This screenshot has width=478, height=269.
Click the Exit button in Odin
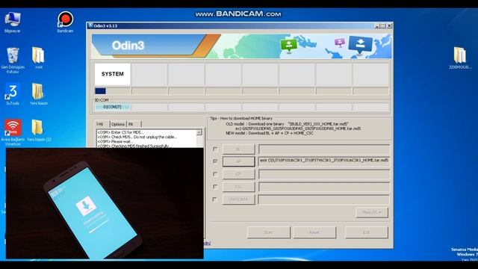click(x=366, y=232)
